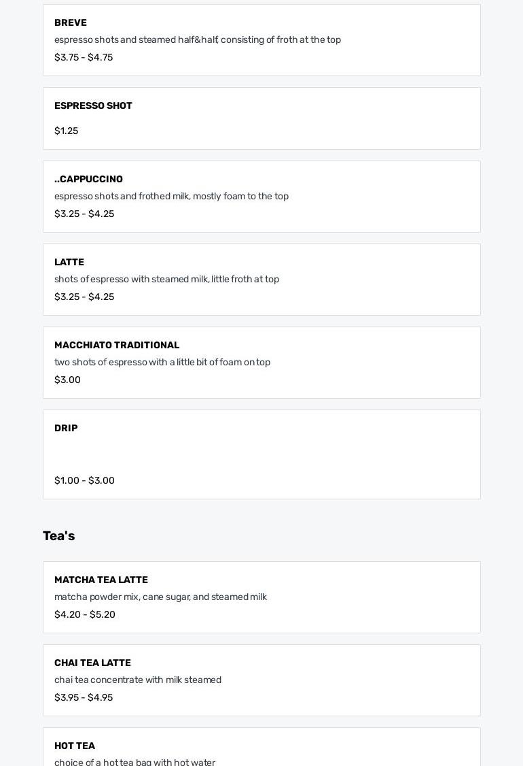This screenshot has width=523, height=766.
Task: Click the Latte steamed milk description
Action: (x=166, y=279)
